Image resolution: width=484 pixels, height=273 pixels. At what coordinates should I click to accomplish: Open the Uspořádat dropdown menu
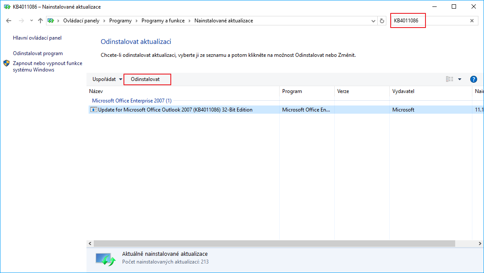coord(107,79)
